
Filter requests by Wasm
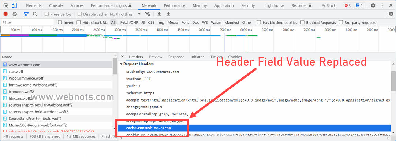tap(216, 22)
